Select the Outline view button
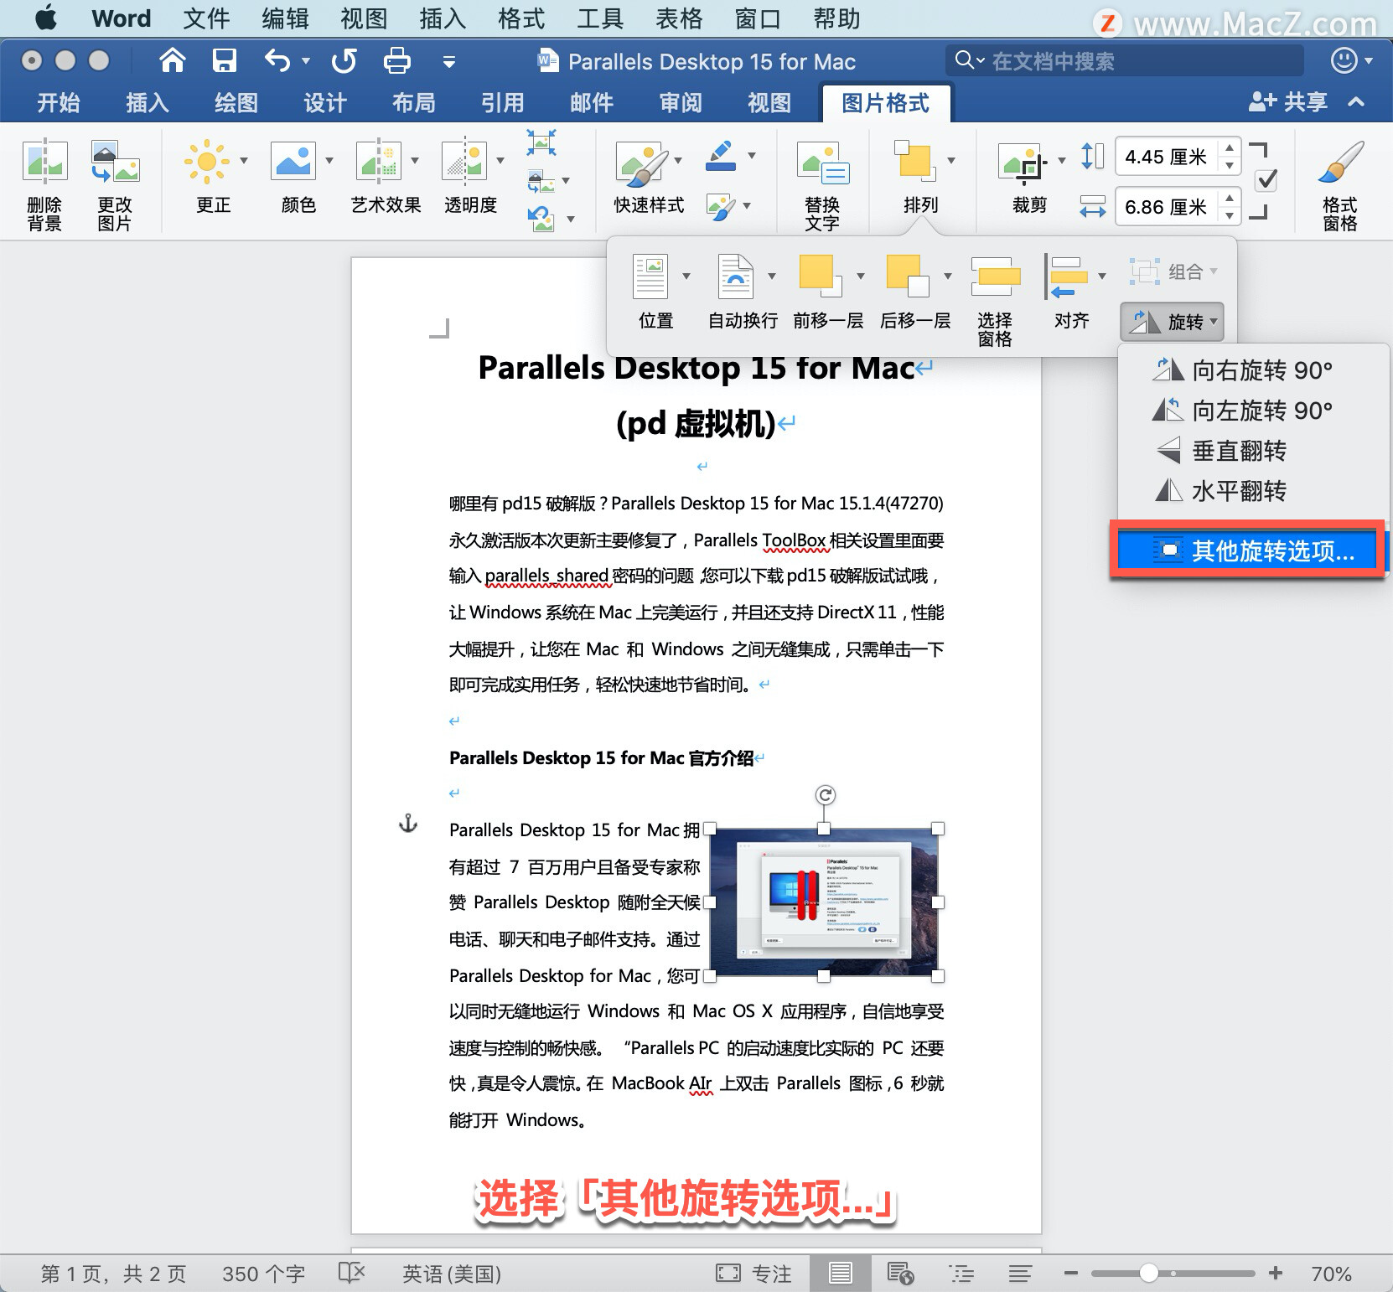This screenshot has width=1393, height=1292. click(x=961, y=1274)
